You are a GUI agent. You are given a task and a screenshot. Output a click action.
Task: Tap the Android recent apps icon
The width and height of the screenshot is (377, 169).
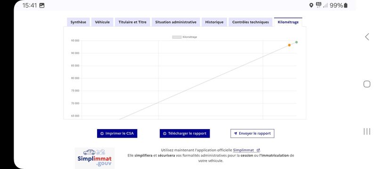click(367, 131)
